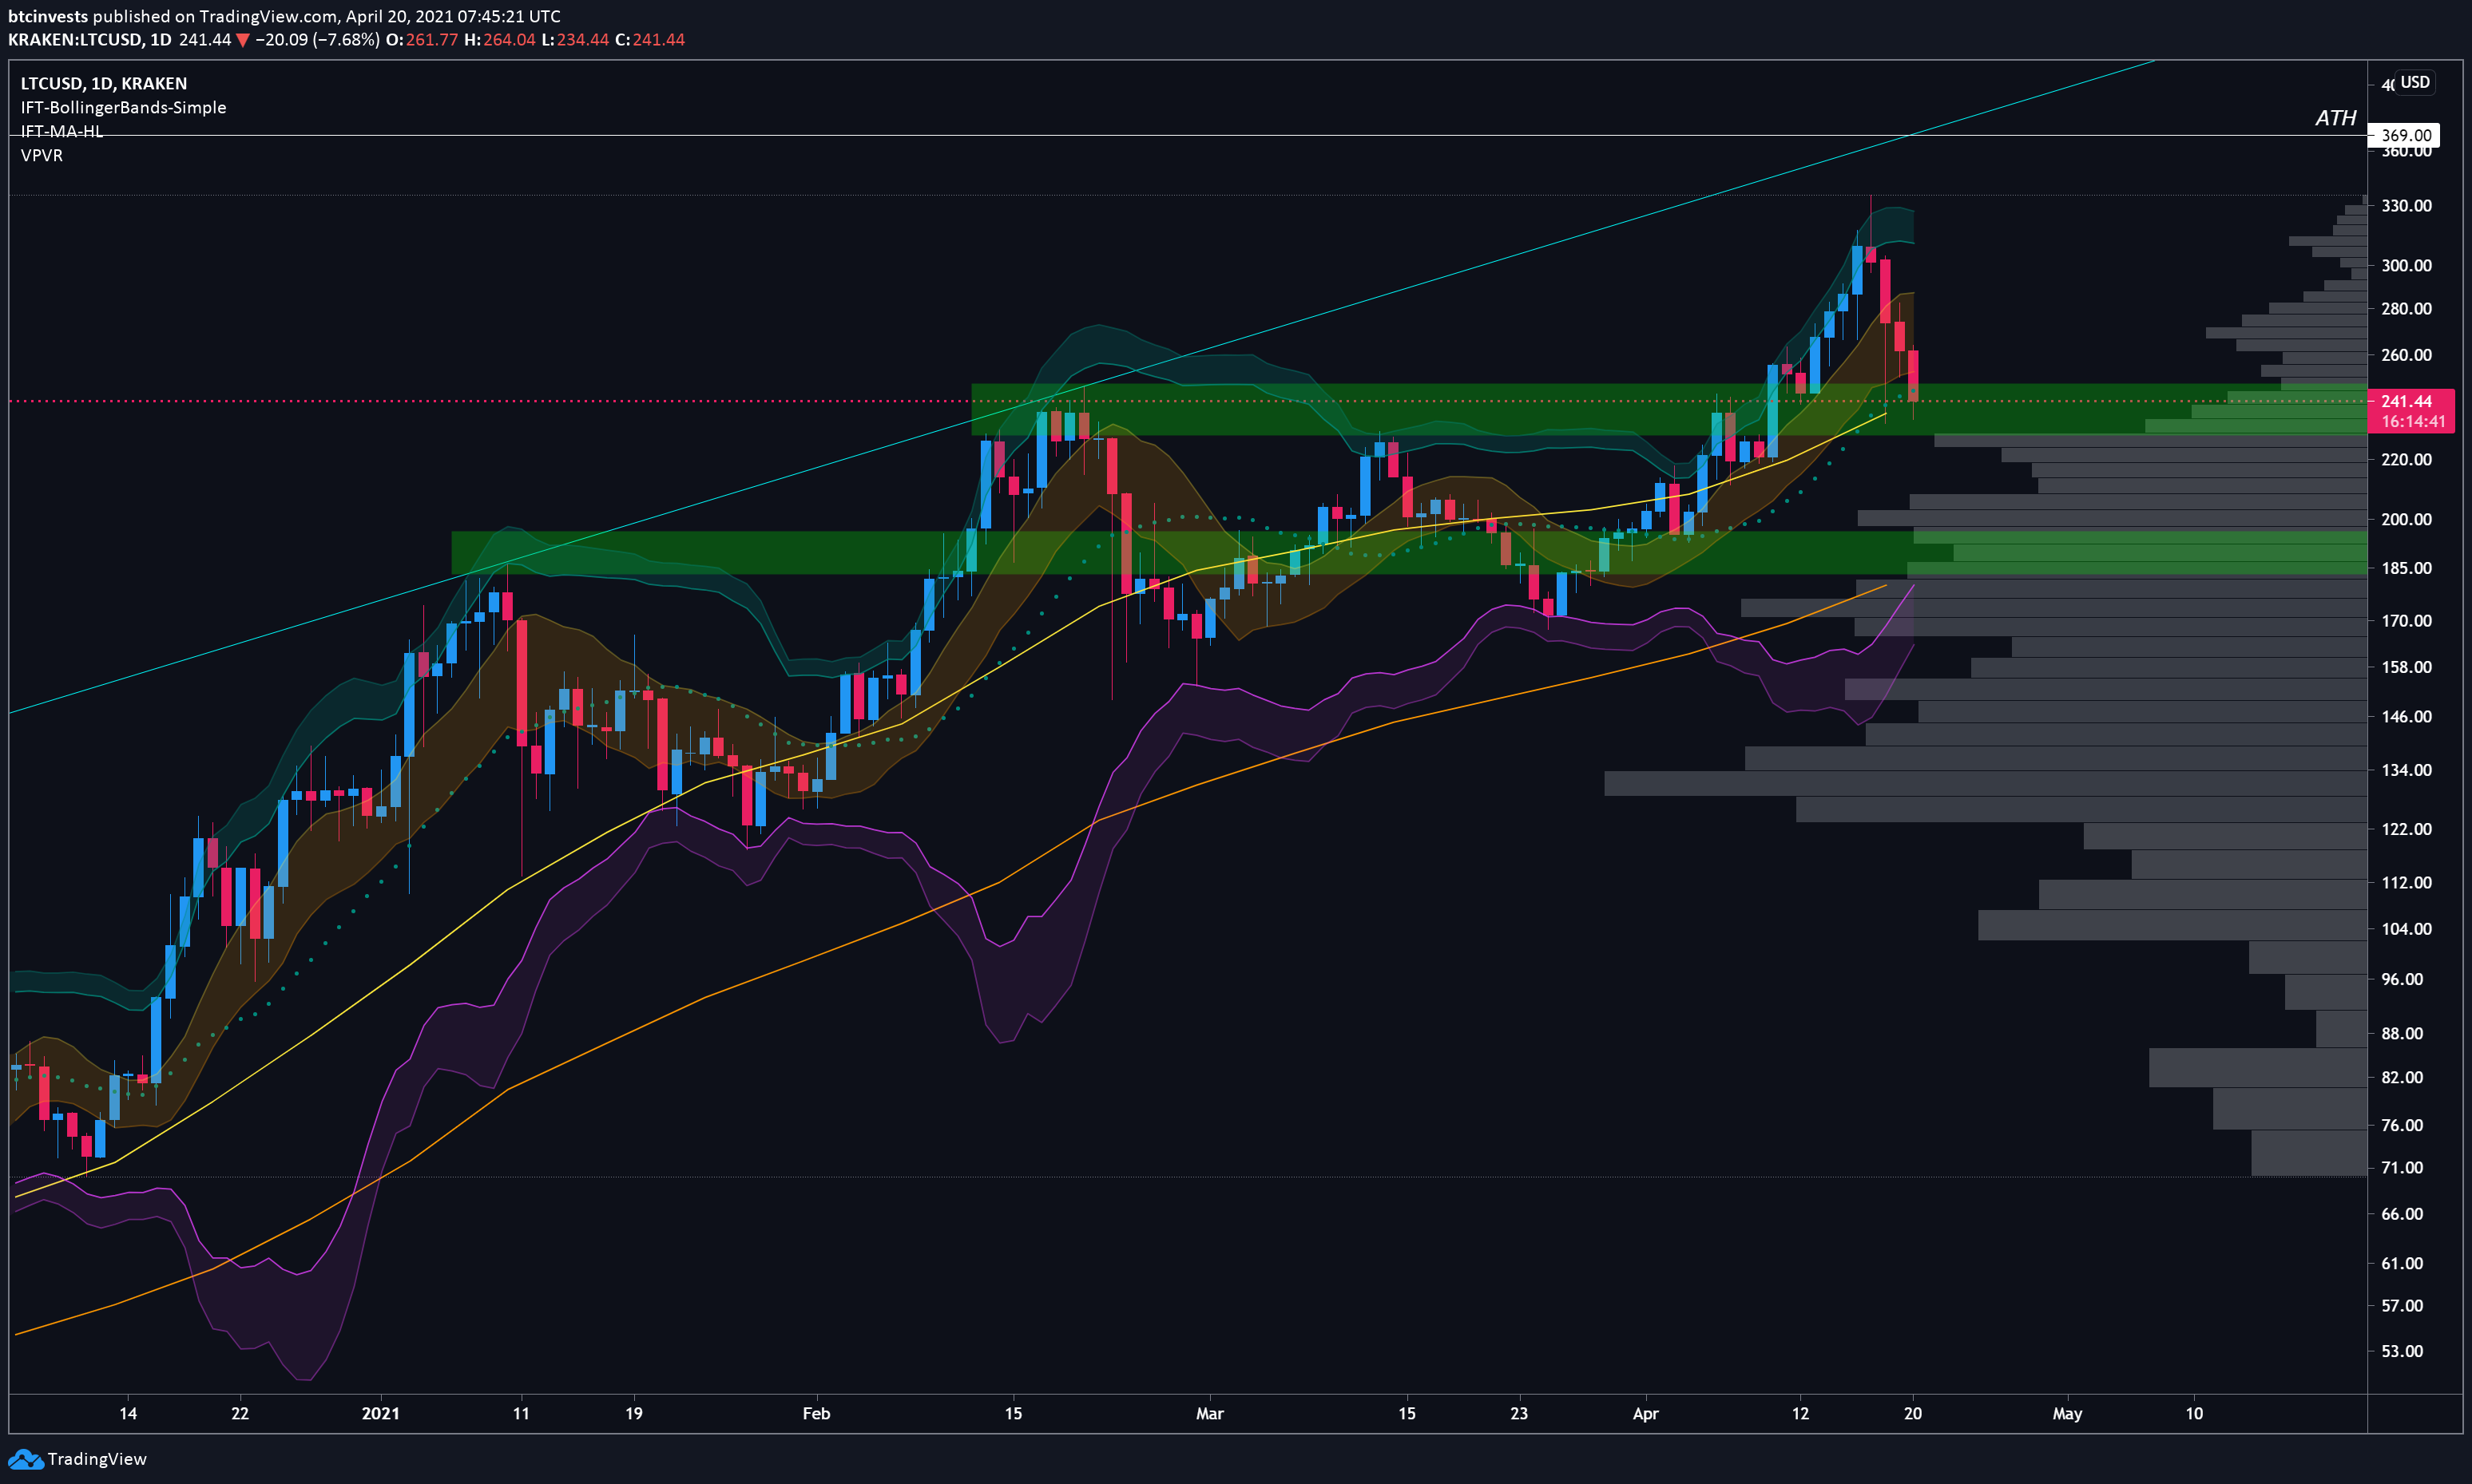The width and height of the screenshot is (2472, 1484).
Task: Click the 53.00 price axis label
Action: click(x=2402, y=1351)
